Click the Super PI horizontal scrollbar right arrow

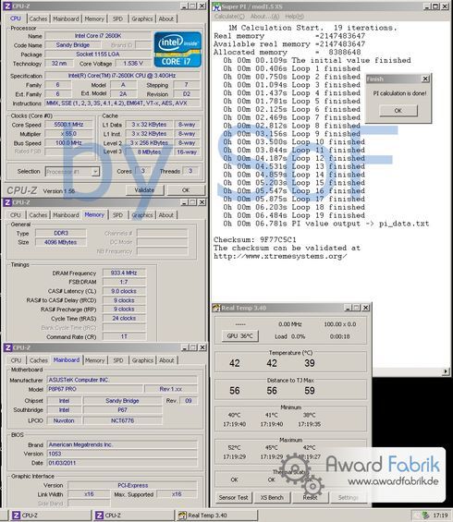tap(446, 371)
